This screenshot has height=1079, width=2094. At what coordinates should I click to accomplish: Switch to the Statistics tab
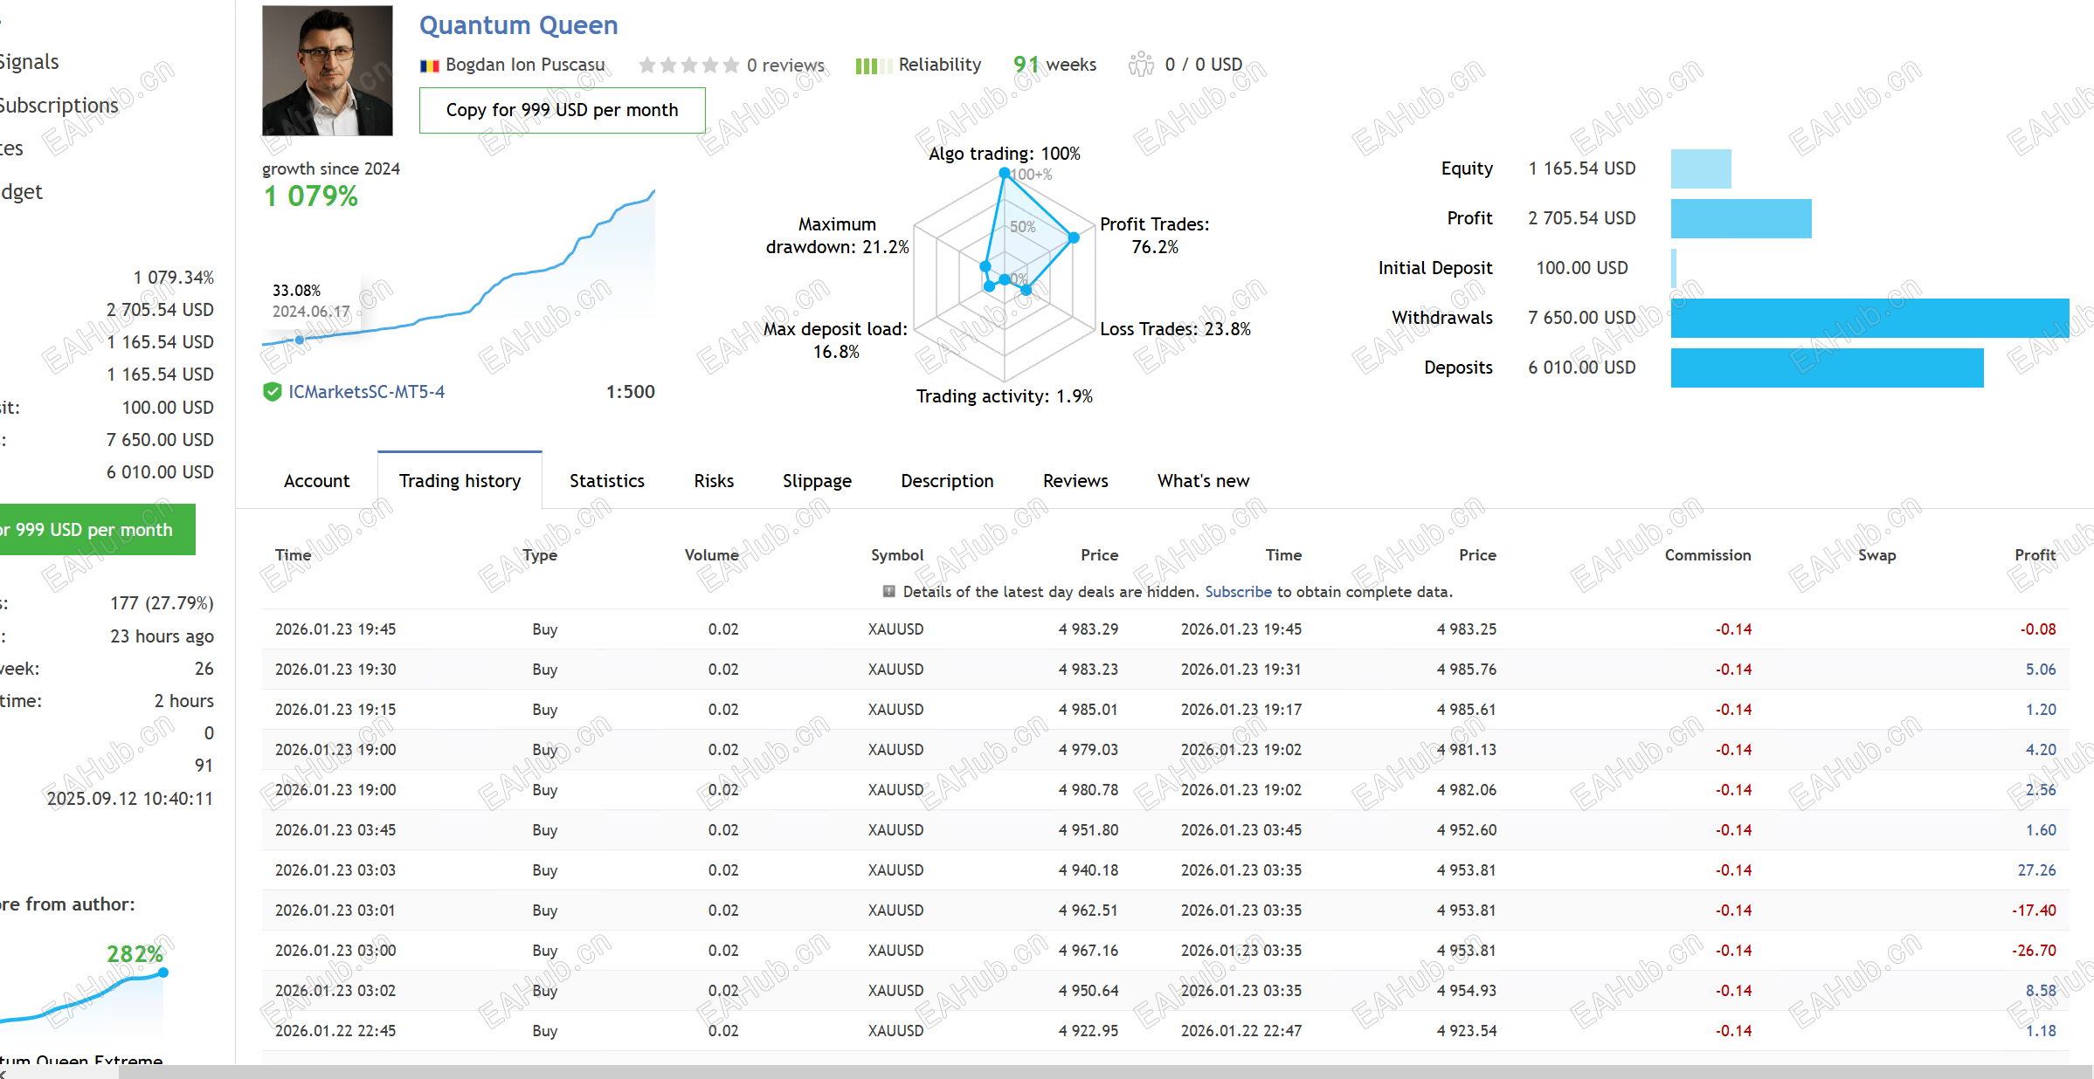tap(606, 481)
